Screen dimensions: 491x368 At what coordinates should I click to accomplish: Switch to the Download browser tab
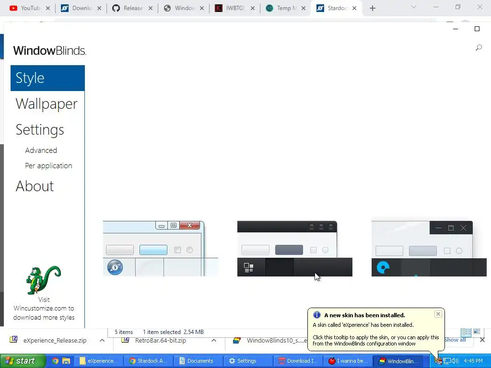click(x=82, y=8)
